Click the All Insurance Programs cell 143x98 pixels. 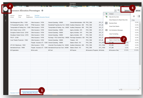coord(92,50)
